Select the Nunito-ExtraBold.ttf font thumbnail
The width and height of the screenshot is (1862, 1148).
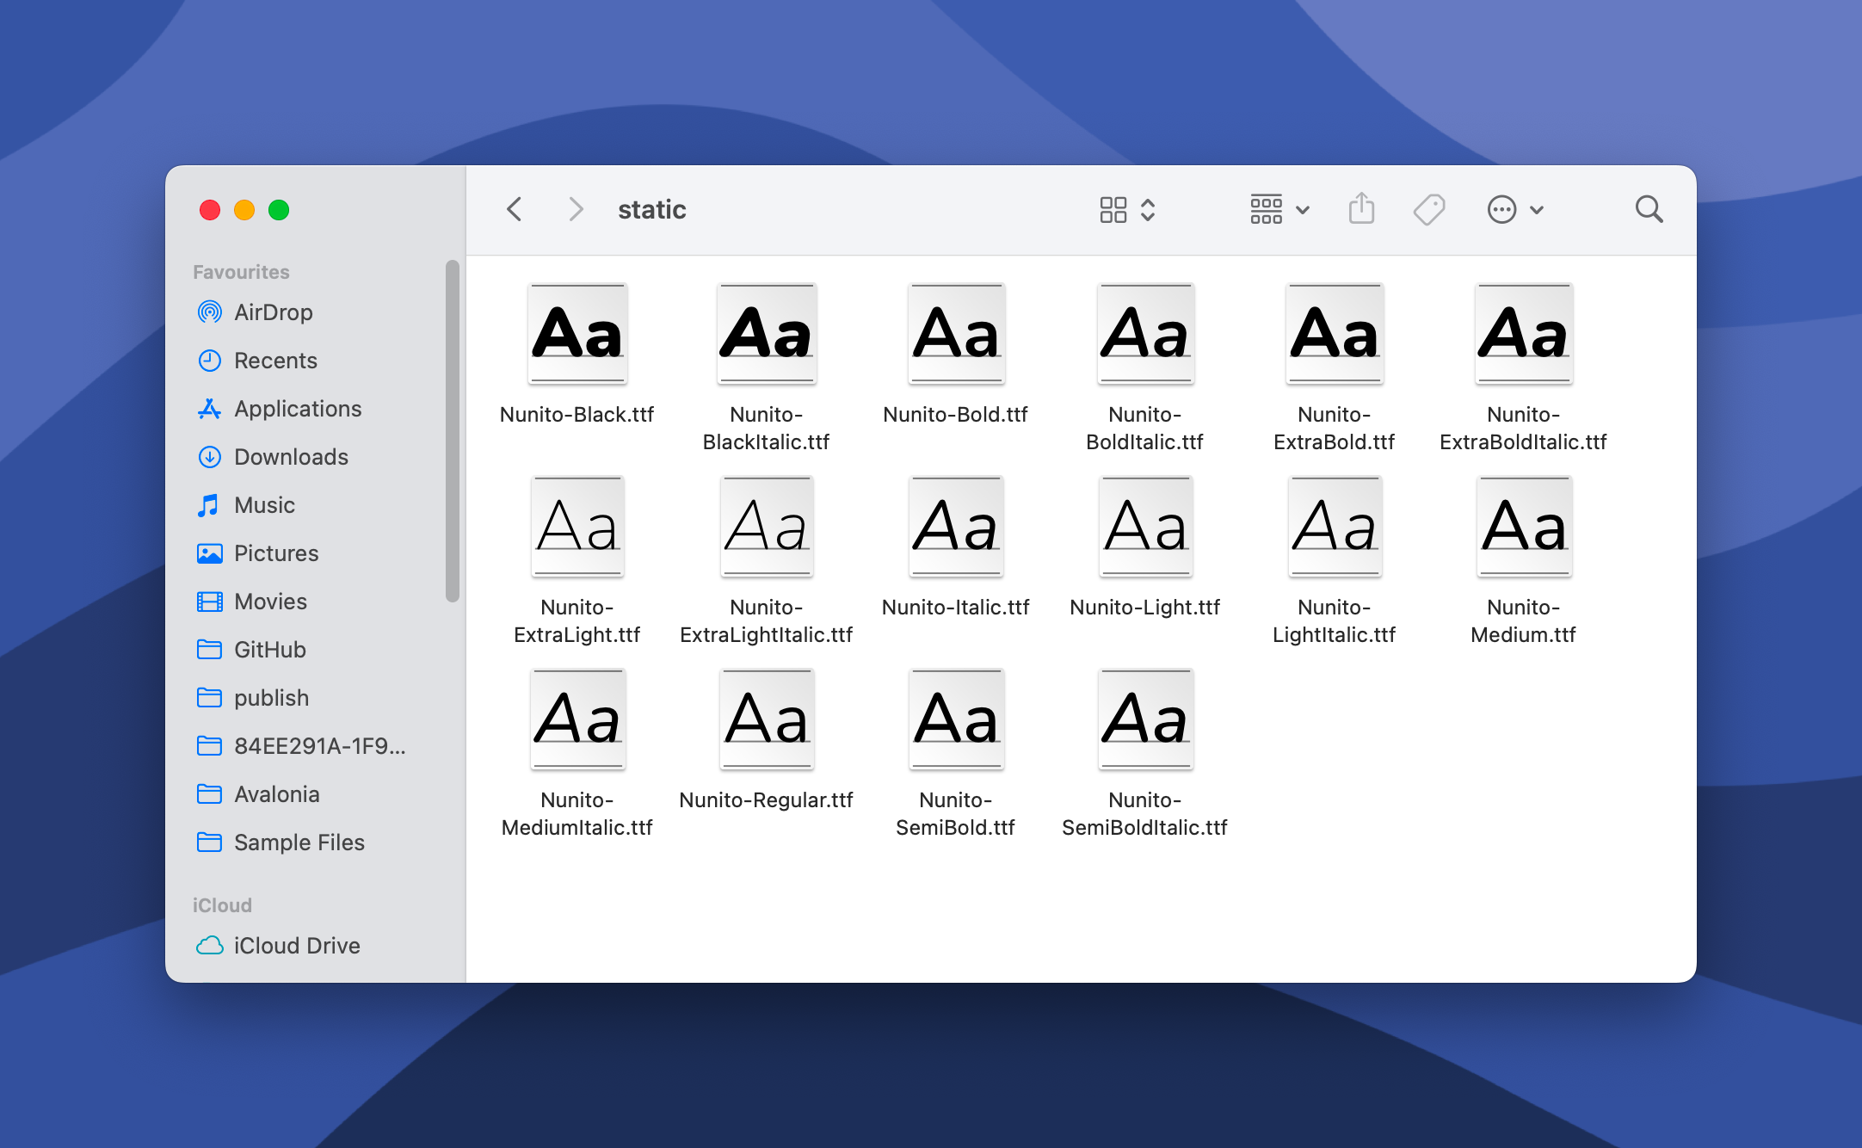click(x=1335, y=333)
